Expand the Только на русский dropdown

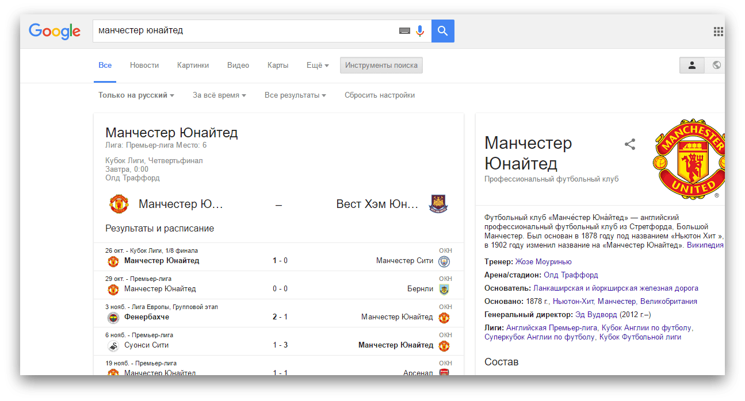click(136, 95)
